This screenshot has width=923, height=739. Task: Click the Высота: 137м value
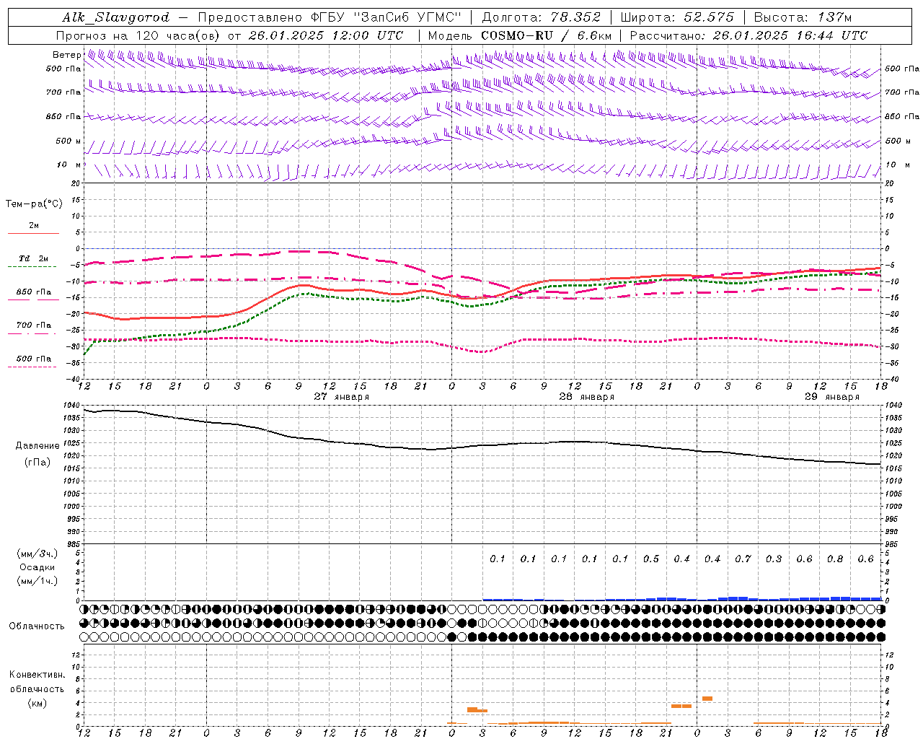pyautogui.click(x=803, y=17)
